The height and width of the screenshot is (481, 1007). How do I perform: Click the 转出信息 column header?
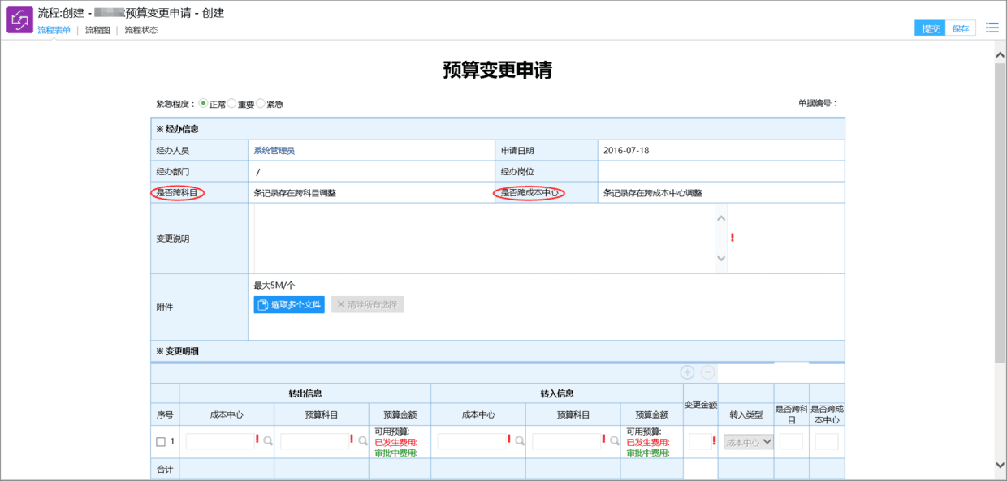305,393
